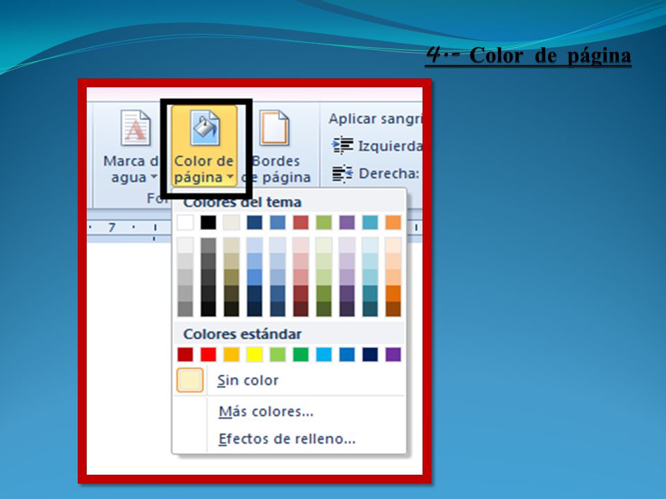Screen dimensions: 666x499
Task: Open the Marca de agua watermark icon
Action: [135, 128]
